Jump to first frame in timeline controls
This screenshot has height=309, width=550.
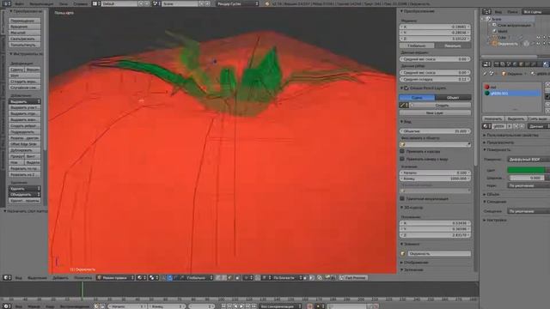223,306
